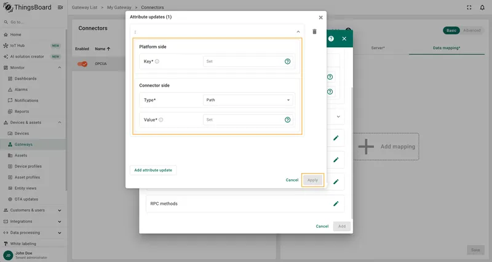This screenshot has width=492, height=262.
Task: Go to My Gateway breadcrumb
Action: [x=119, y=7]
